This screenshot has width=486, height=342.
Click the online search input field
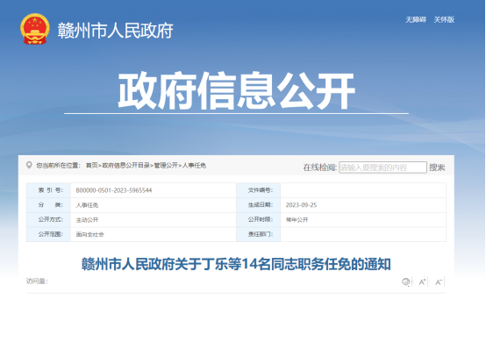click(382, 167)
